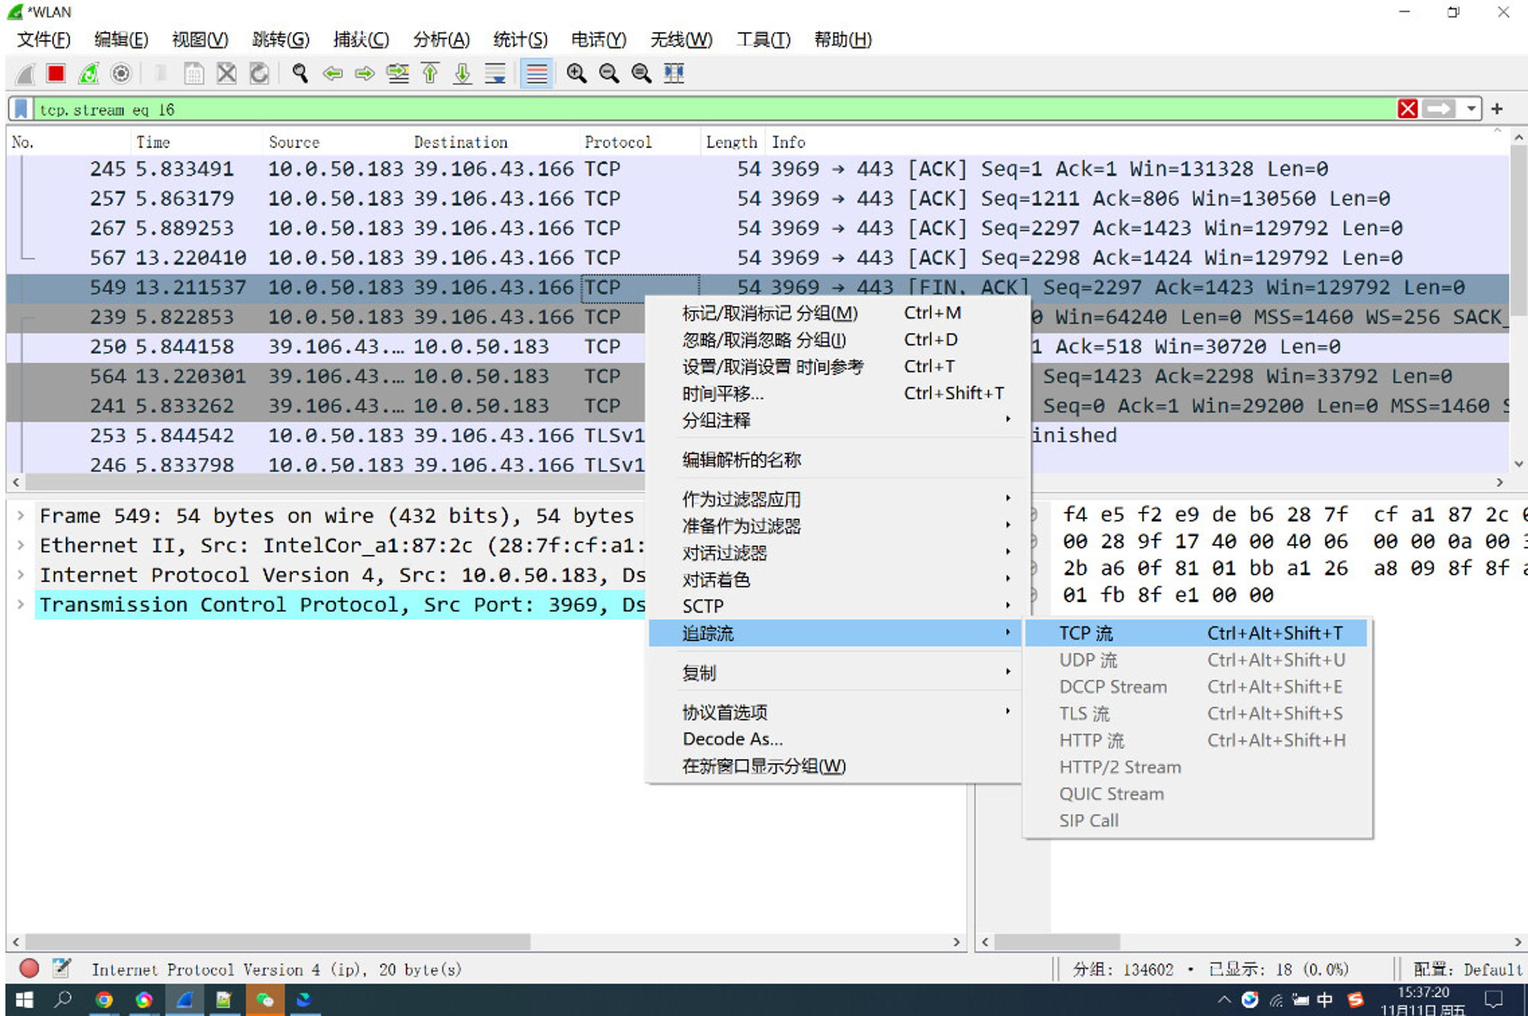Reload the capture file icon
Viewport: 1528px width, 1016px height.
point(259,73)
